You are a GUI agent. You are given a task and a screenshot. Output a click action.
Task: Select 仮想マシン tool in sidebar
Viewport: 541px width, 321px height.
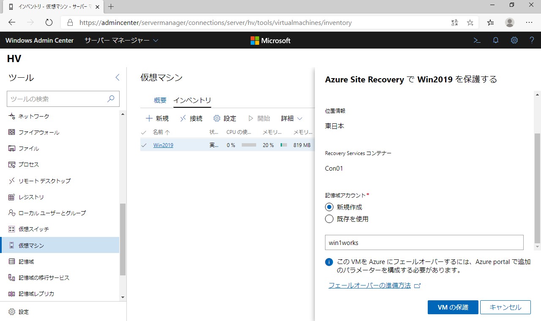[x=60, y=245]
